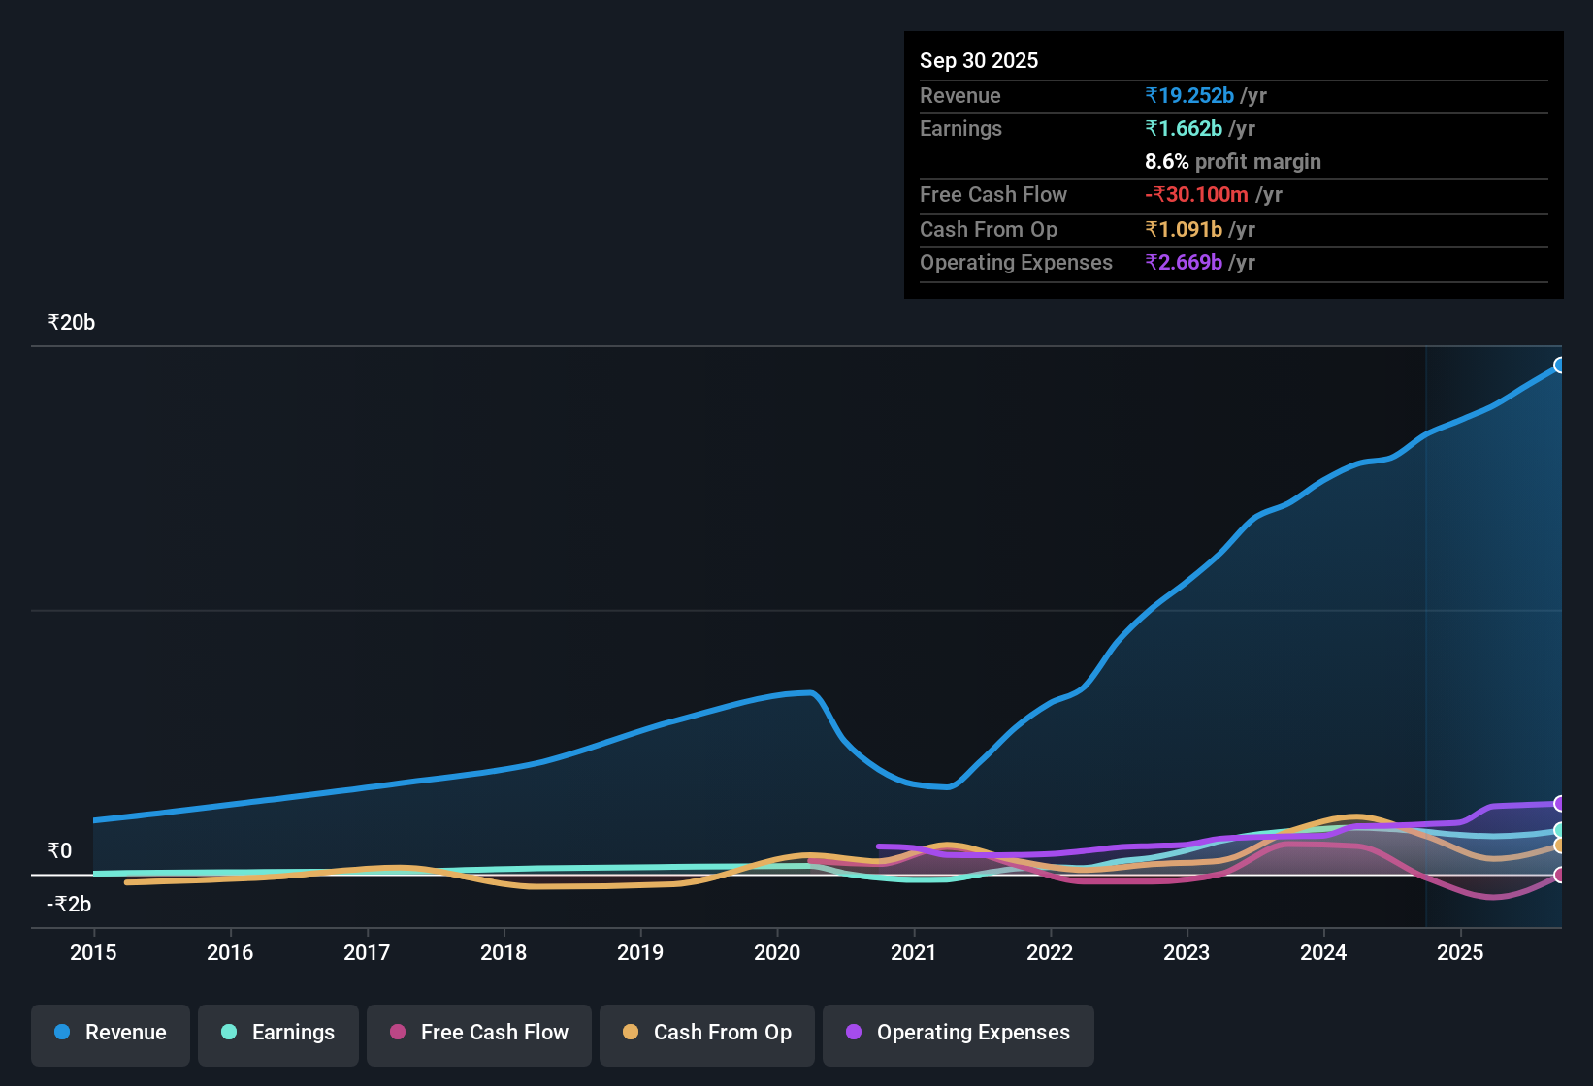This screenshot has height=1086, width=1593.
Task: Open details for the Sep 30 2025 tooltip header
Action: [979, 60]
